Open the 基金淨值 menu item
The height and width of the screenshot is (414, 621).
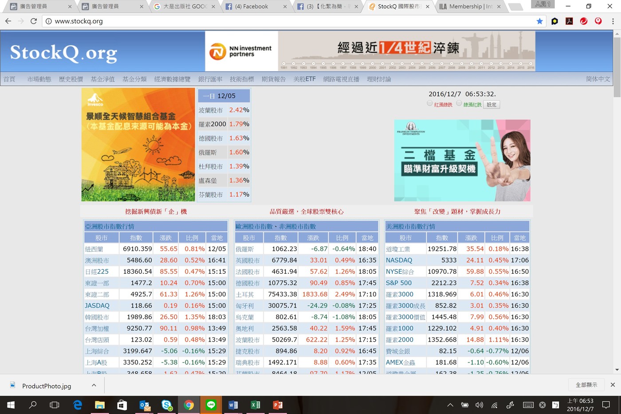pyautogui.click(x=102, y=79)
